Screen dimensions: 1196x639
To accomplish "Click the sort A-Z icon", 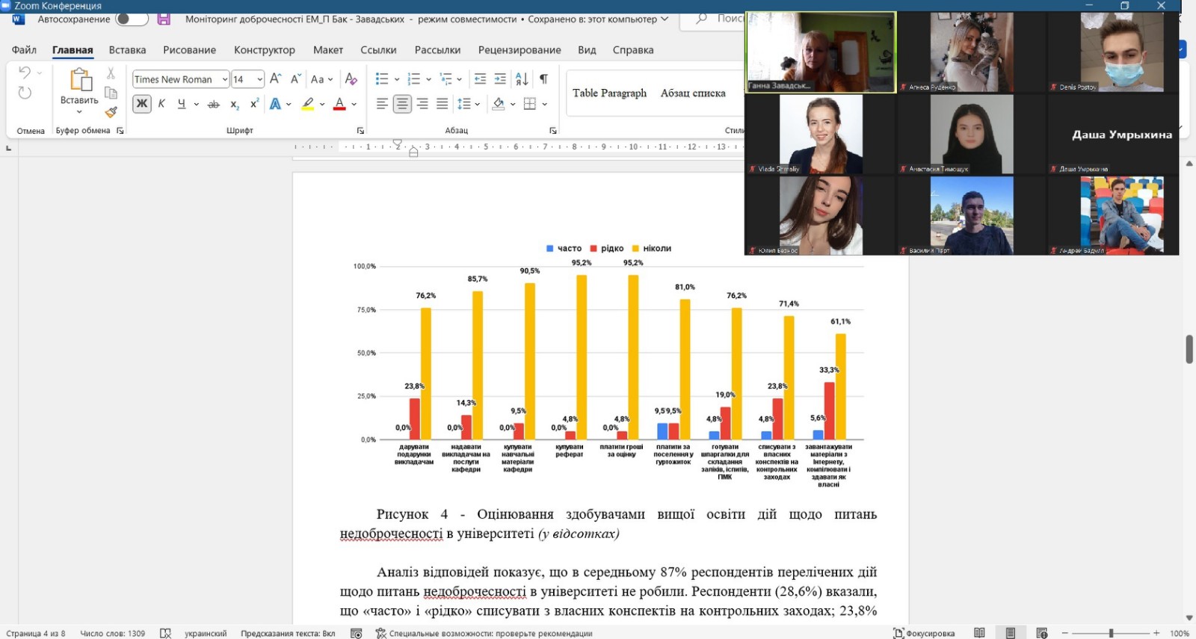I will tap(522, 79).
